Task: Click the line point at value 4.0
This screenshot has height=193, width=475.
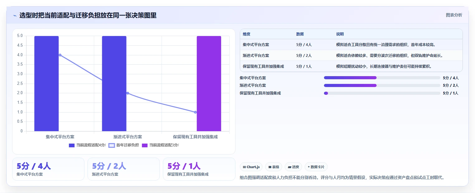Action: tap(60, 55)
